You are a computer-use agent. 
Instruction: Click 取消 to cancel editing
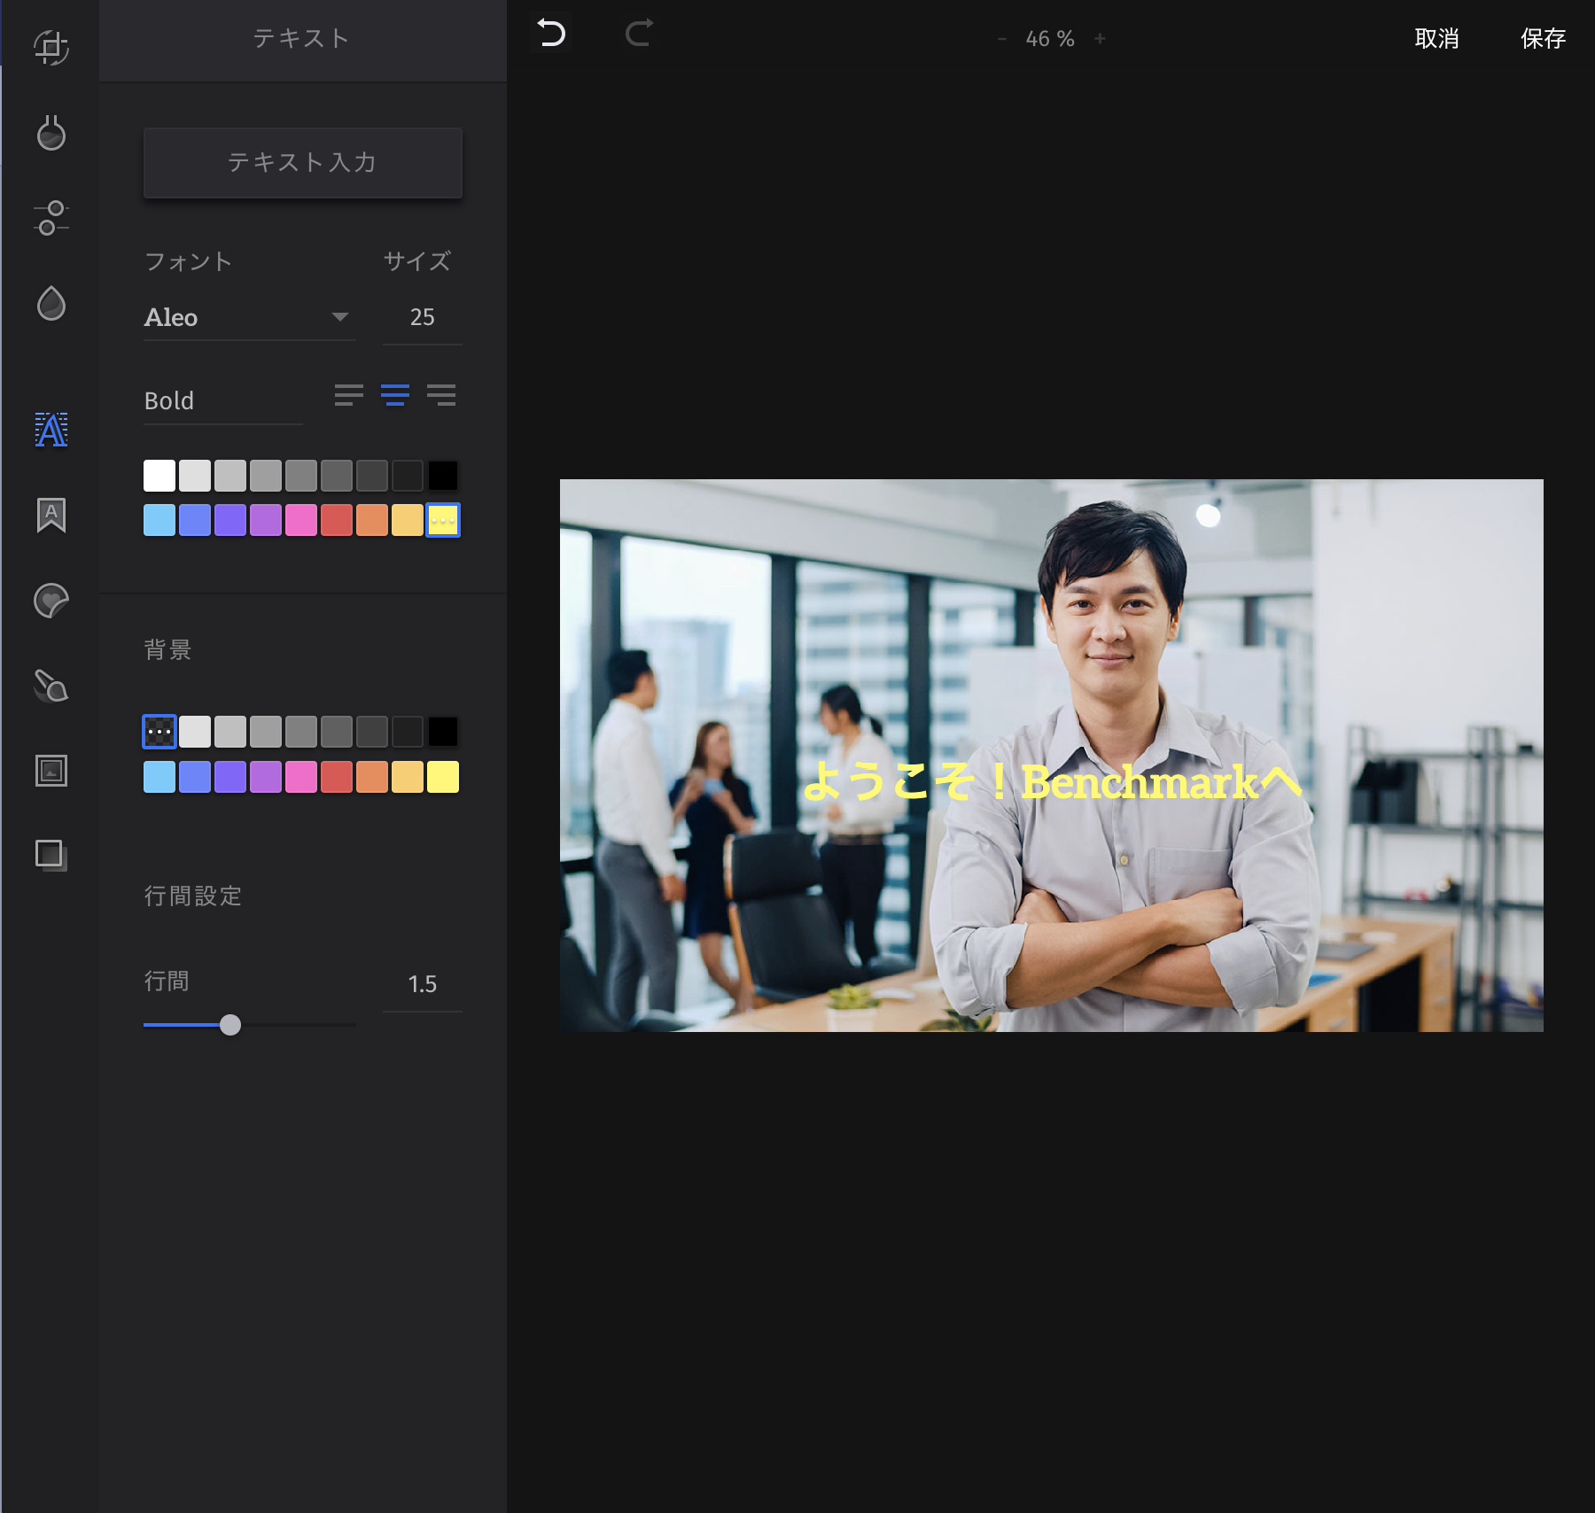tap(1436, 38)
